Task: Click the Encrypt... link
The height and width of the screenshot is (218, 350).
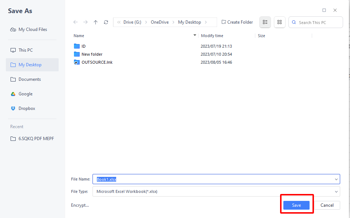Action: 80,205
